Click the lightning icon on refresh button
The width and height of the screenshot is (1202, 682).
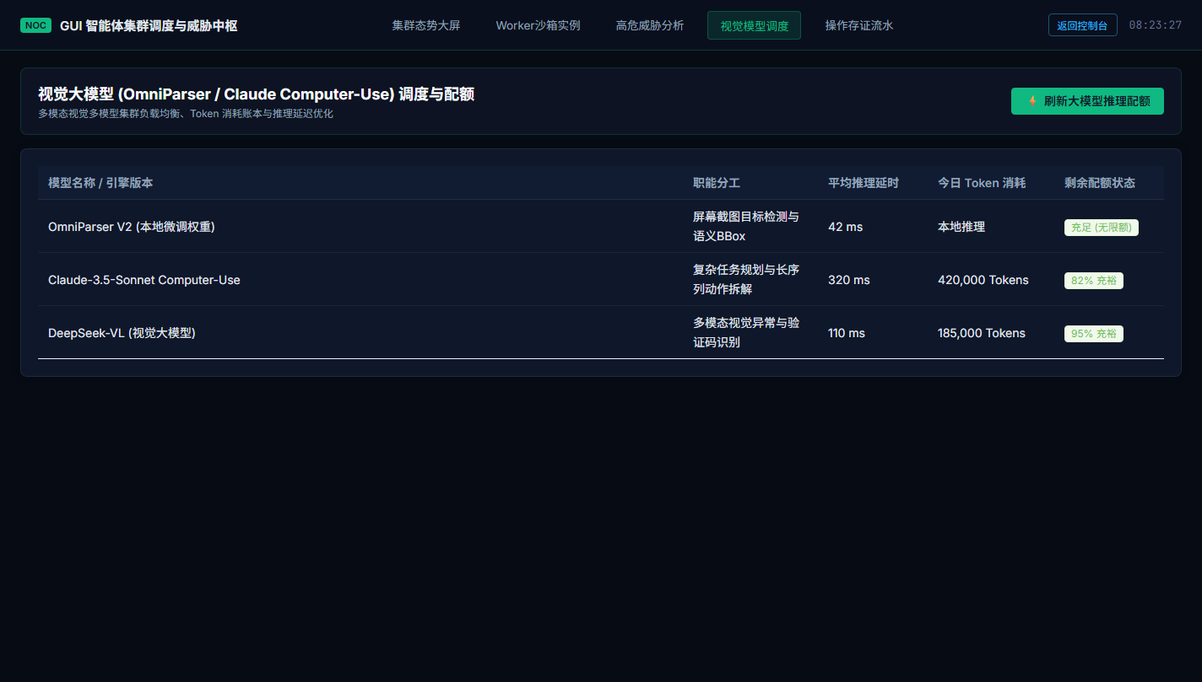point(1032,101)
